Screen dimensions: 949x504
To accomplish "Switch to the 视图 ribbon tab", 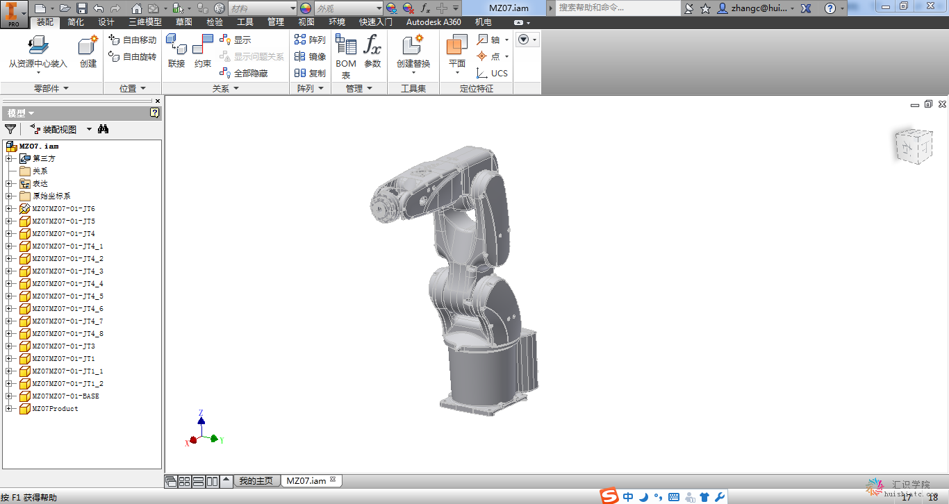I will (306, 22).
